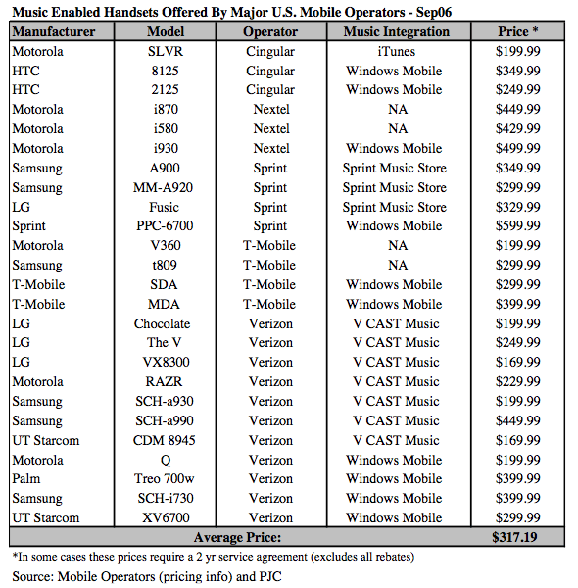The height and width of the screenshot is (588, 578).
Task: Select the Chocolate model cell
Action: point(163,323)
